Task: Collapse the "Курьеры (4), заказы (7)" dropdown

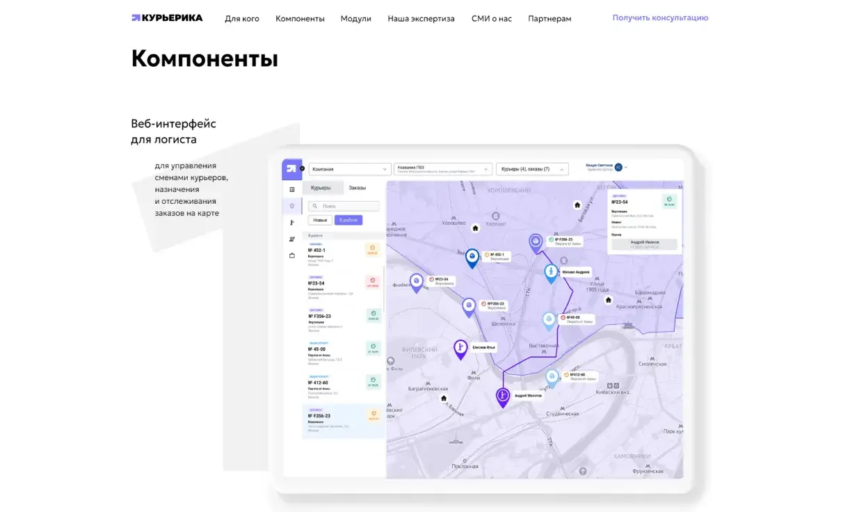Action: point(533,169)
